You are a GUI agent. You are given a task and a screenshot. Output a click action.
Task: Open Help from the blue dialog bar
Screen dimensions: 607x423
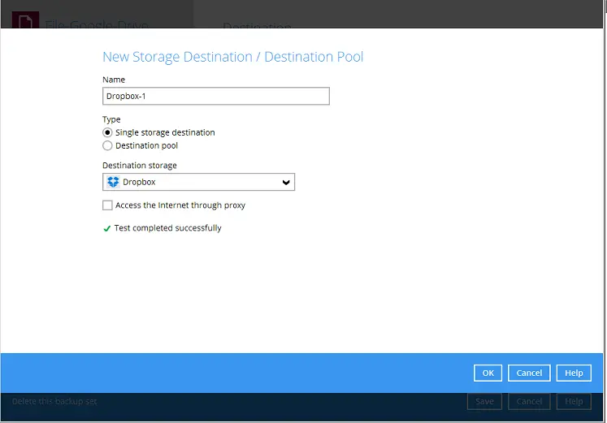(x=573, y=373)
